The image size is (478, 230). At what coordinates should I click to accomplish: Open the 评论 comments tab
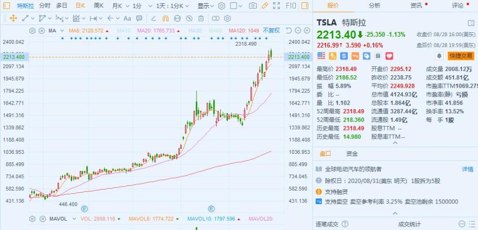[x=457, y=5]
